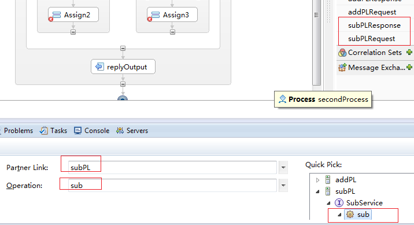Screen dimensions: 414x225
Task: Click the Tasks tab icon
Action: pyautogui.click(x=43, y=131)
